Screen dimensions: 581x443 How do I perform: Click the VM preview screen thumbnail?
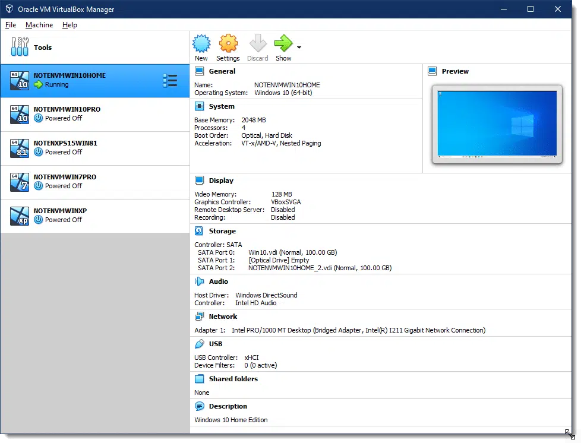[497, 124]
